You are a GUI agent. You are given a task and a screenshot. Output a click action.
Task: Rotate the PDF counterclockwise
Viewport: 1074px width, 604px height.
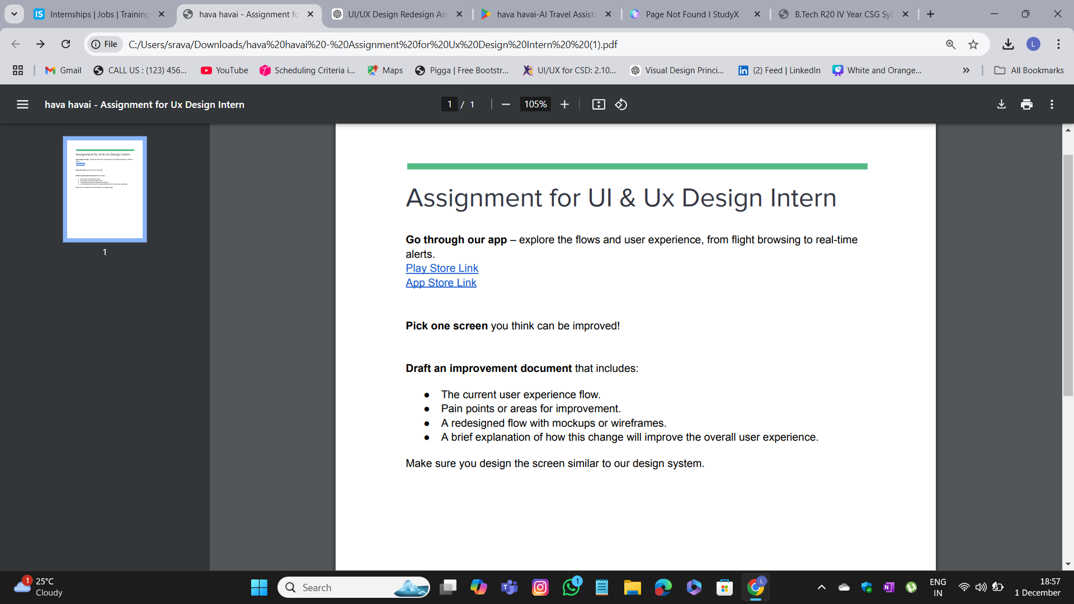click(621, 105)
